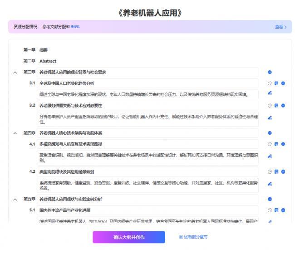Click the circular chart icon for section 3.2
Screen dimensions: 295x254
270,106
